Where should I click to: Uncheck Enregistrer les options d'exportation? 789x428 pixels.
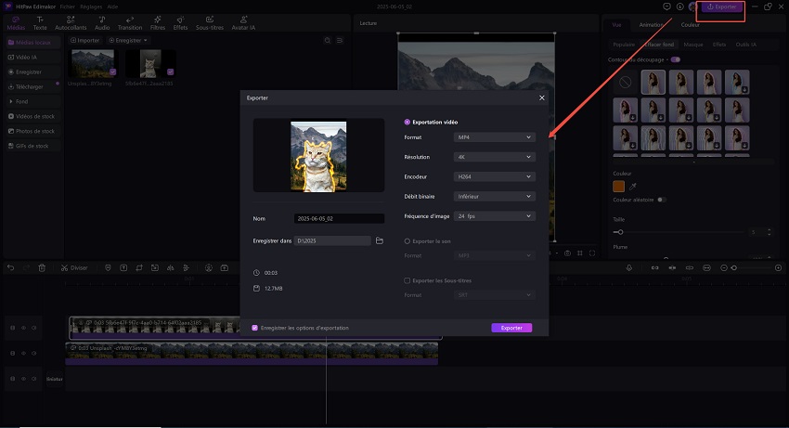click(254, 328)
